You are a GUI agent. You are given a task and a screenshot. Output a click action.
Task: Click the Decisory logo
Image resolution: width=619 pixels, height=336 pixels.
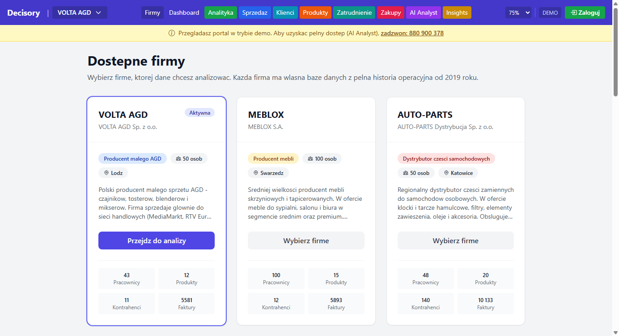(x=24, y=12)
